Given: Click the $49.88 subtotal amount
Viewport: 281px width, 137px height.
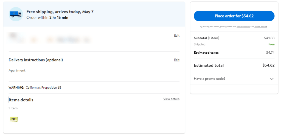Looking at the screenshot, I should point(269,38).
